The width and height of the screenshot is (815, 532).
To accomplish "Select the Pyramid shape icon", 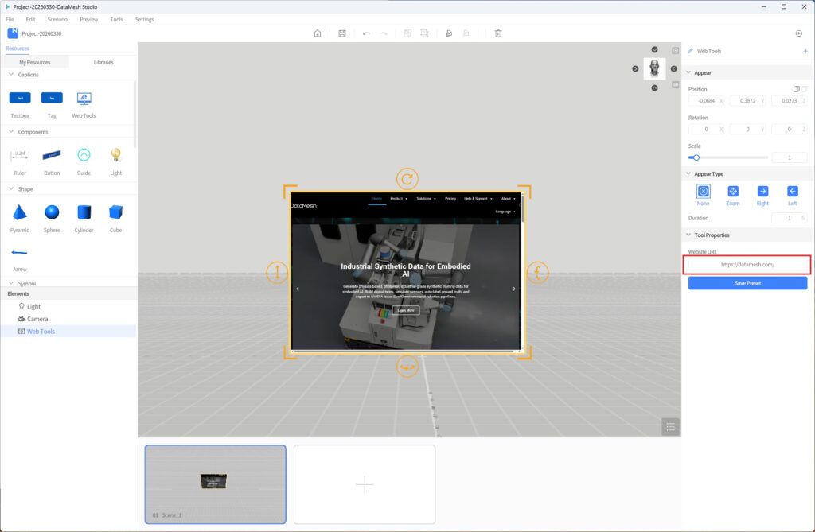I will 20,212.
